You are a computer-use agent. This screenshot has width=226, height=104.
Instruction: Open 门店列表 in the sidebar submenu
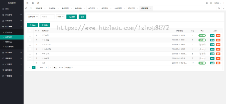click(12, 32)
